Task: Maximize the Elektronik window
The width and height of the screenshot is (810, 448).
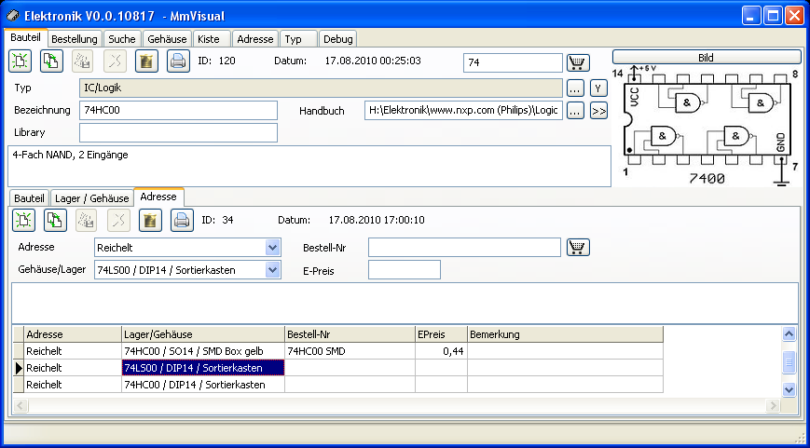Action: point(774,16)
